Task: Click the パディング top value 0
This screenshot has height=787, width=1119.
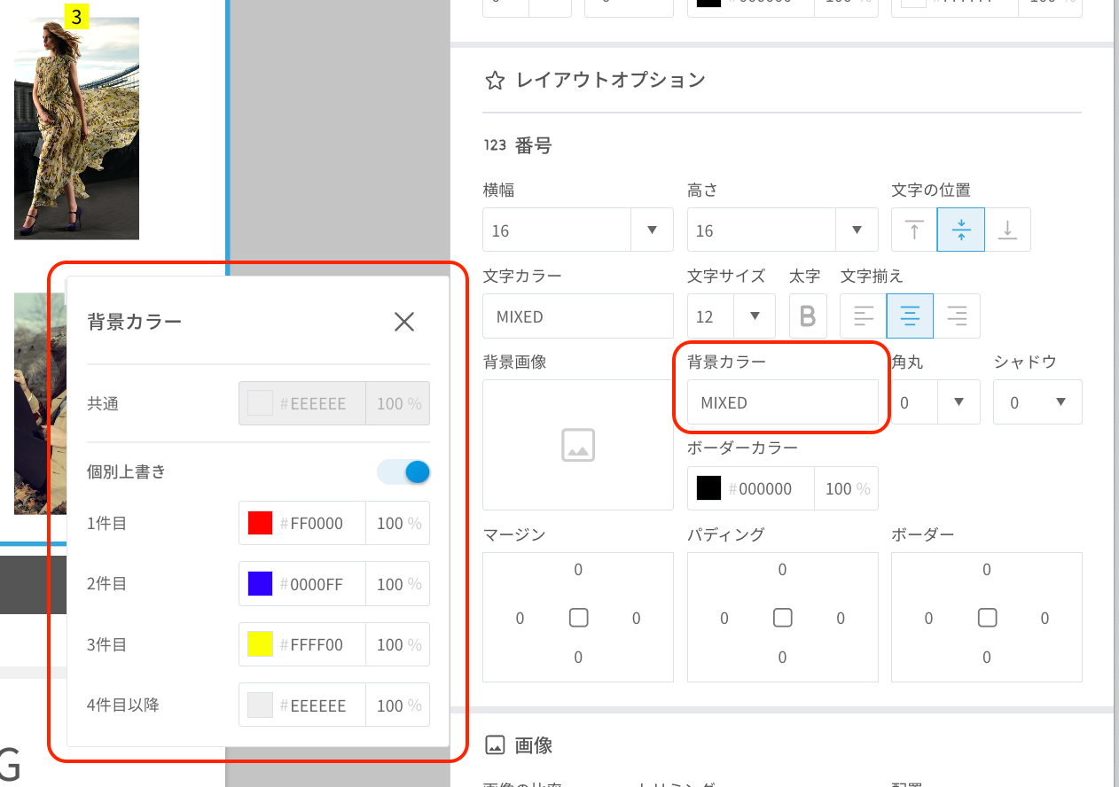Action: point(782,570)
